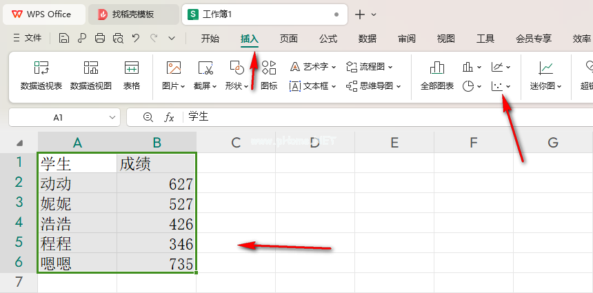
Task: Undo the last action
Action: (x=136, y=38)
